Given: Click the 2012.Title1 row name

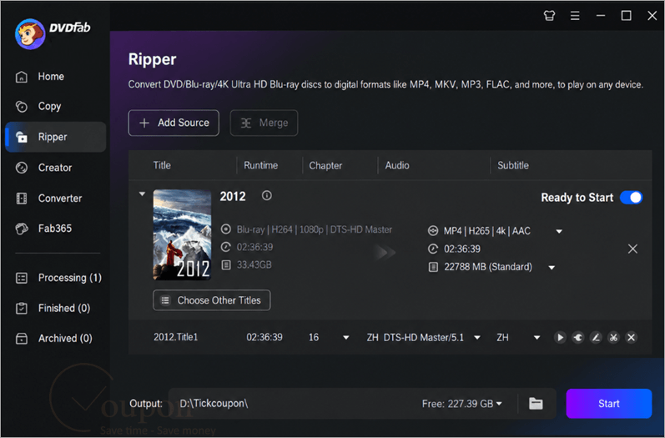Looking at the screenshot, I should 175,337.
